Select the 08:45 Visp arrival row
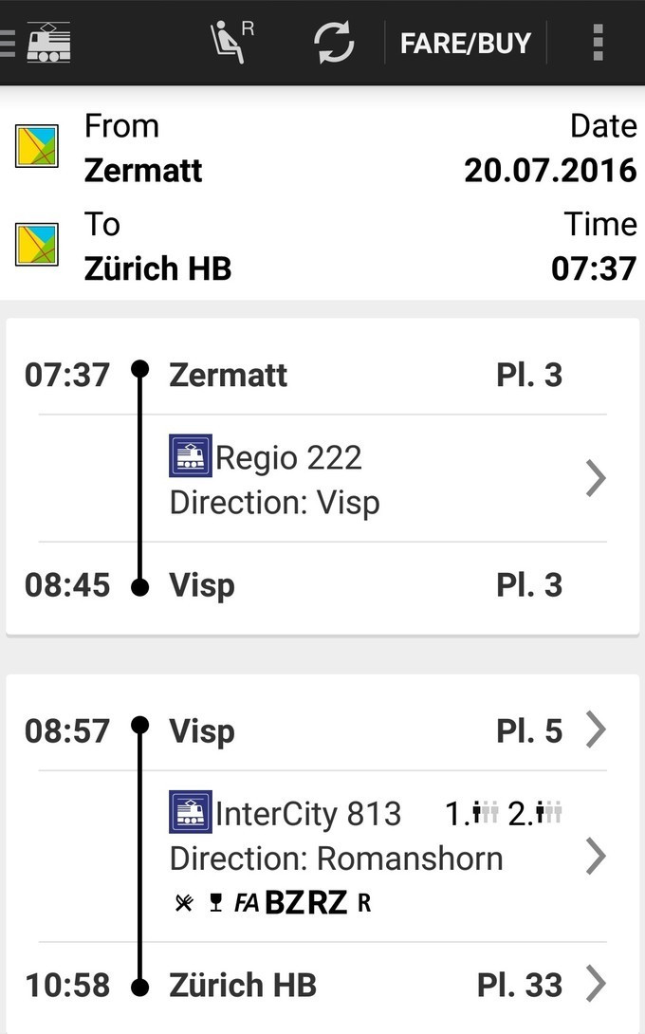This screenshot has width=645, height=1034. pos(313,584)
